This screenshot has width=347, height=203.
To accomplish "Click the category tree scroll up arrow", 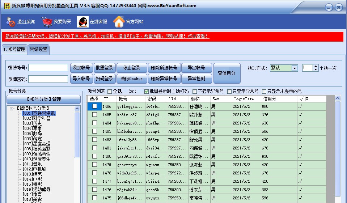I will coord(77,109).
